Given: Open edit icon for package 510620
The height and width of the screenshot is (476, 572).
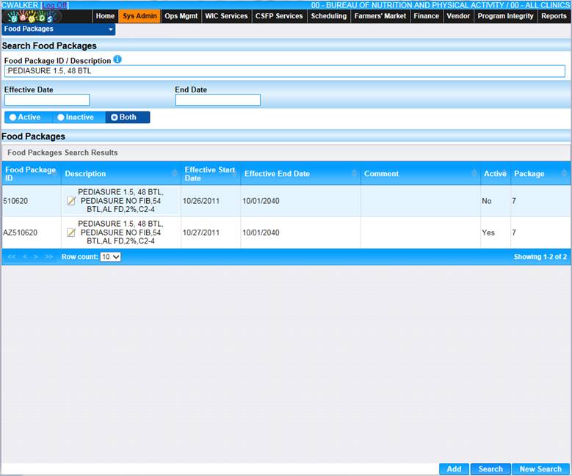Looking at the screenshot, I should click(x=71, y=201).
